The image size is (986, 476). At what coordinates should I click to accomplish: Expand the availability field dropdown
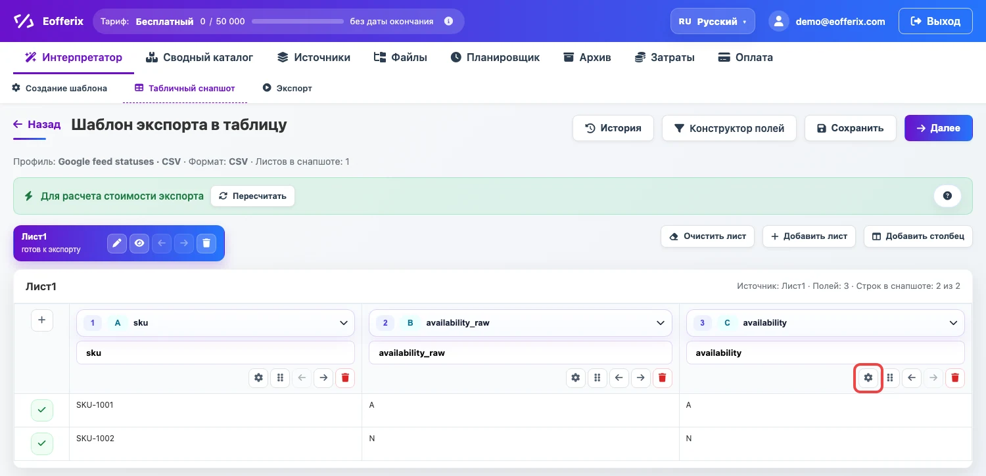tap(826, 323)
